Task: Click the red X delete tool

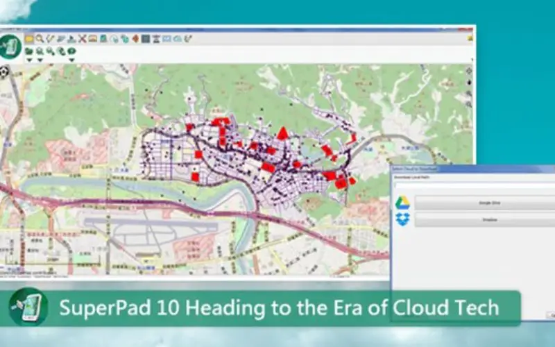Action: click(x=82, y=39)
